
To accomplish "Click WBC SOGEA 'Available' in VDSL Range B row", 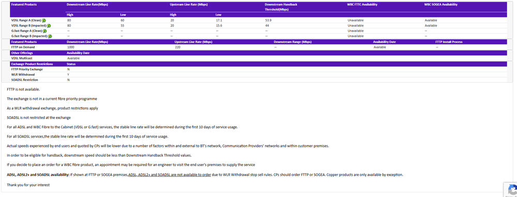I will pyautogui.click(x=431, y=26).
